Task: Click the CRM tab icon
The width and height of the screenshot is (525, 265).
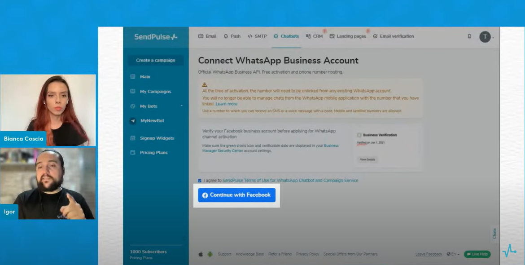Action: tap(308, 36)
